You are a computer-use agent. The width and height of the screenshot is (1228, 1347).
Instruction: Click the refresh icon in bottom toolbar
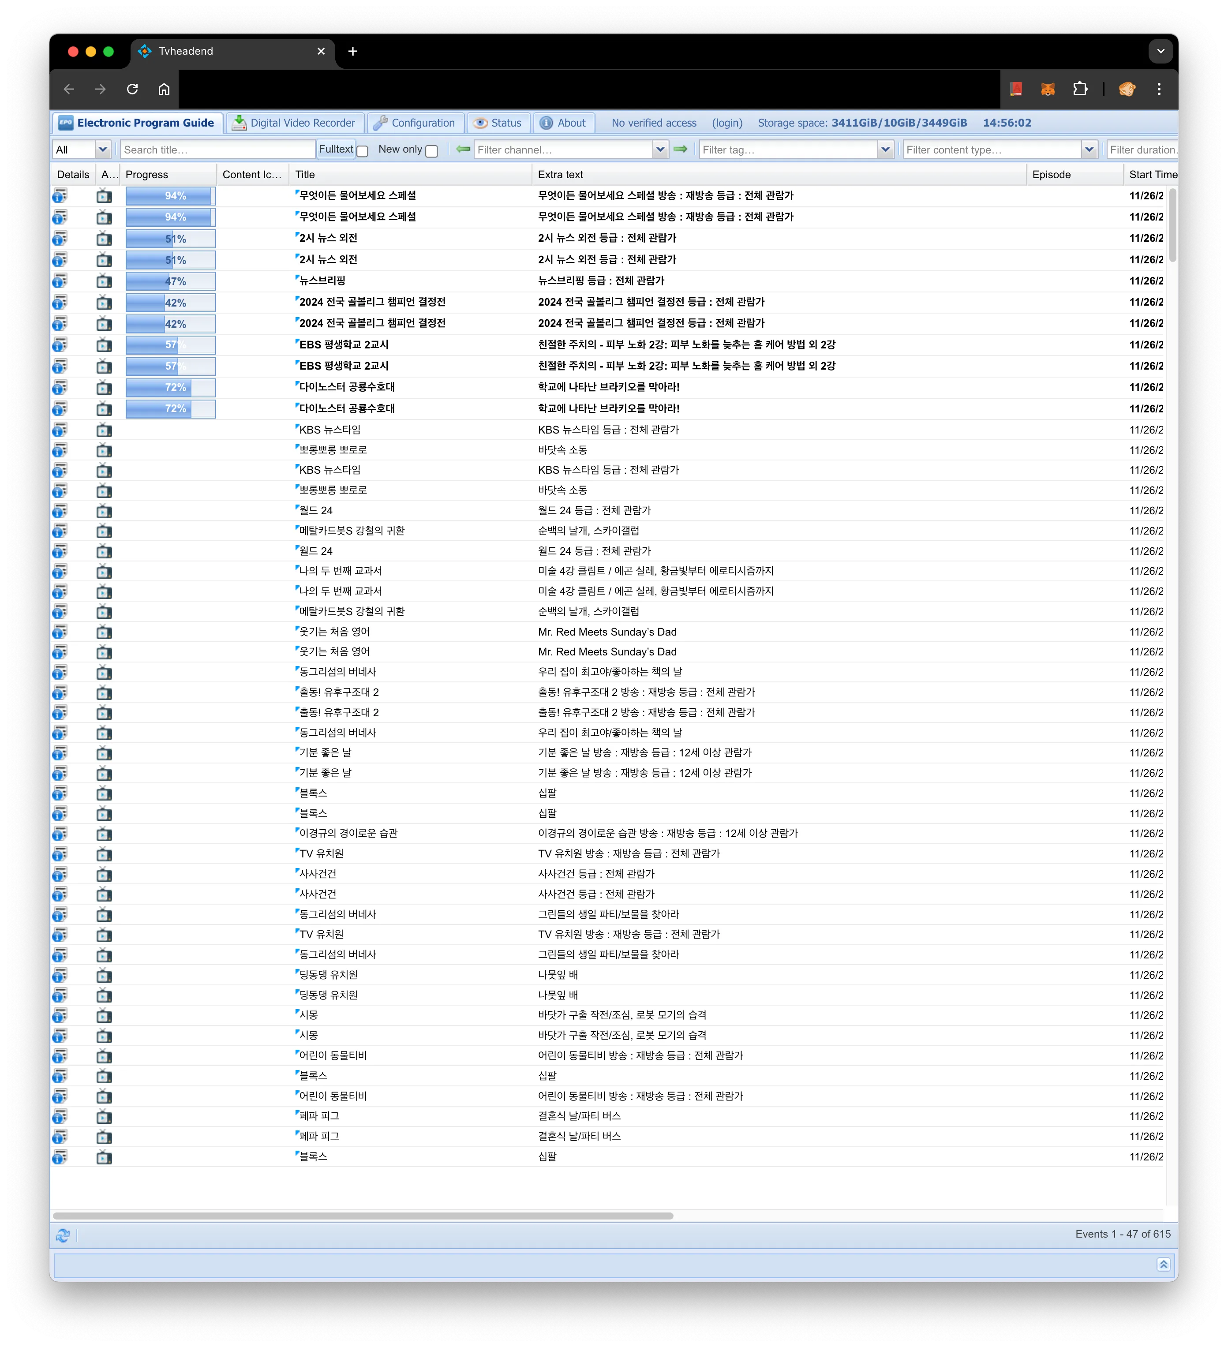(x=63, y=1235)
